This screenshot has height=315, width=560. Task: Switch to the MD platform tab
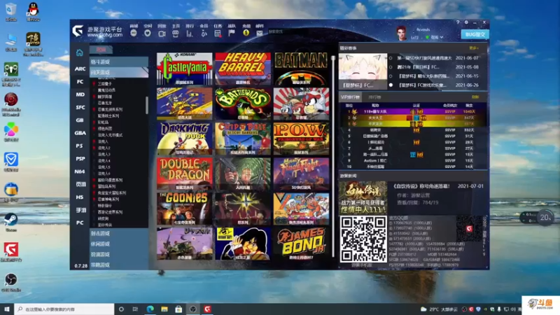[80, 94]
